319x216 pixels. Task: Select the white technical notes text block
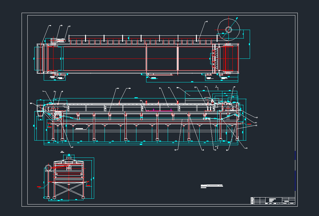(212, 185)
